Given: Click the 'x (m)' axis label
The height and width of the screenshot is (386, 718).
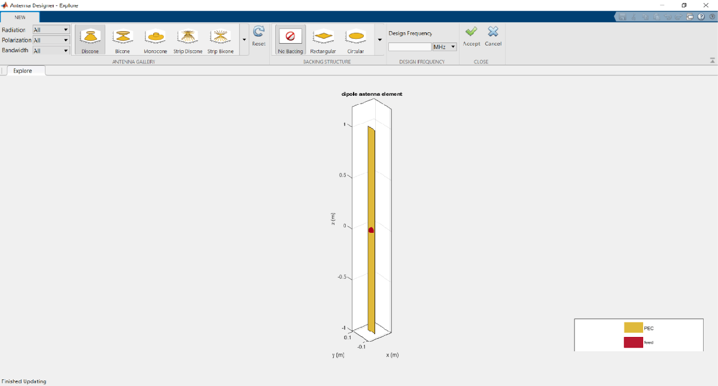Looking at the screenshot, I should [x=392, y=355].
